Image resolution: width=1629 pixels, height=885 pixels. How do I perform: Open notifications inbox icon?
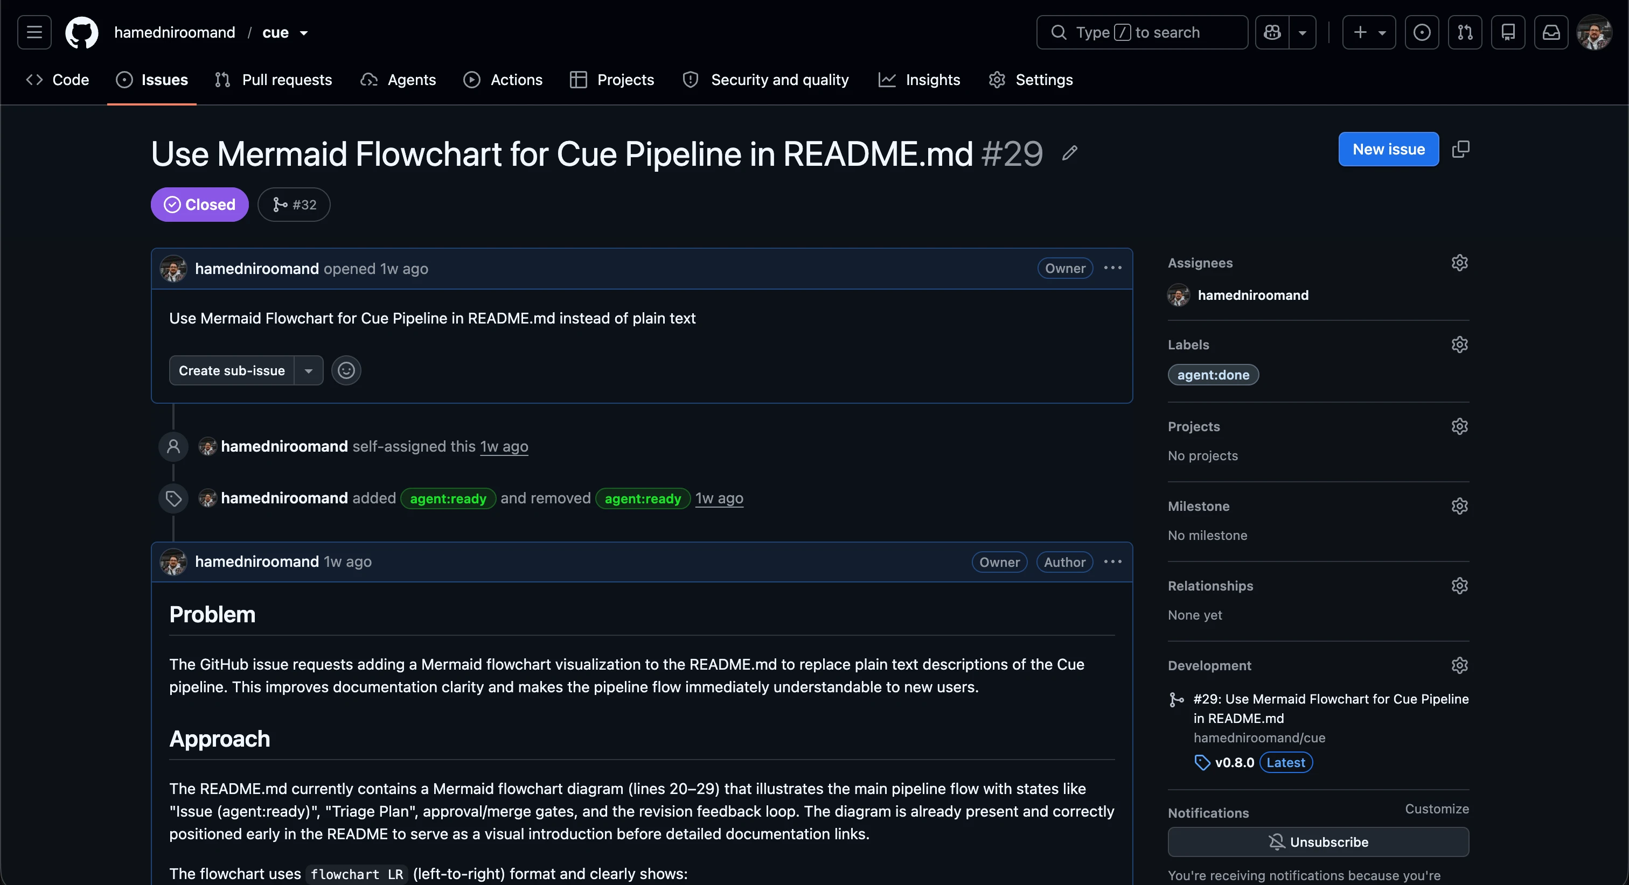[1550, 32]
